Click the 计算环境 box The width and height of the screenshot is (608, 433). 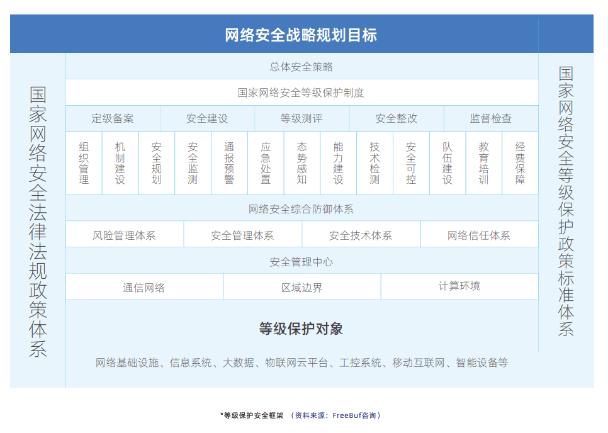point(459,287)
